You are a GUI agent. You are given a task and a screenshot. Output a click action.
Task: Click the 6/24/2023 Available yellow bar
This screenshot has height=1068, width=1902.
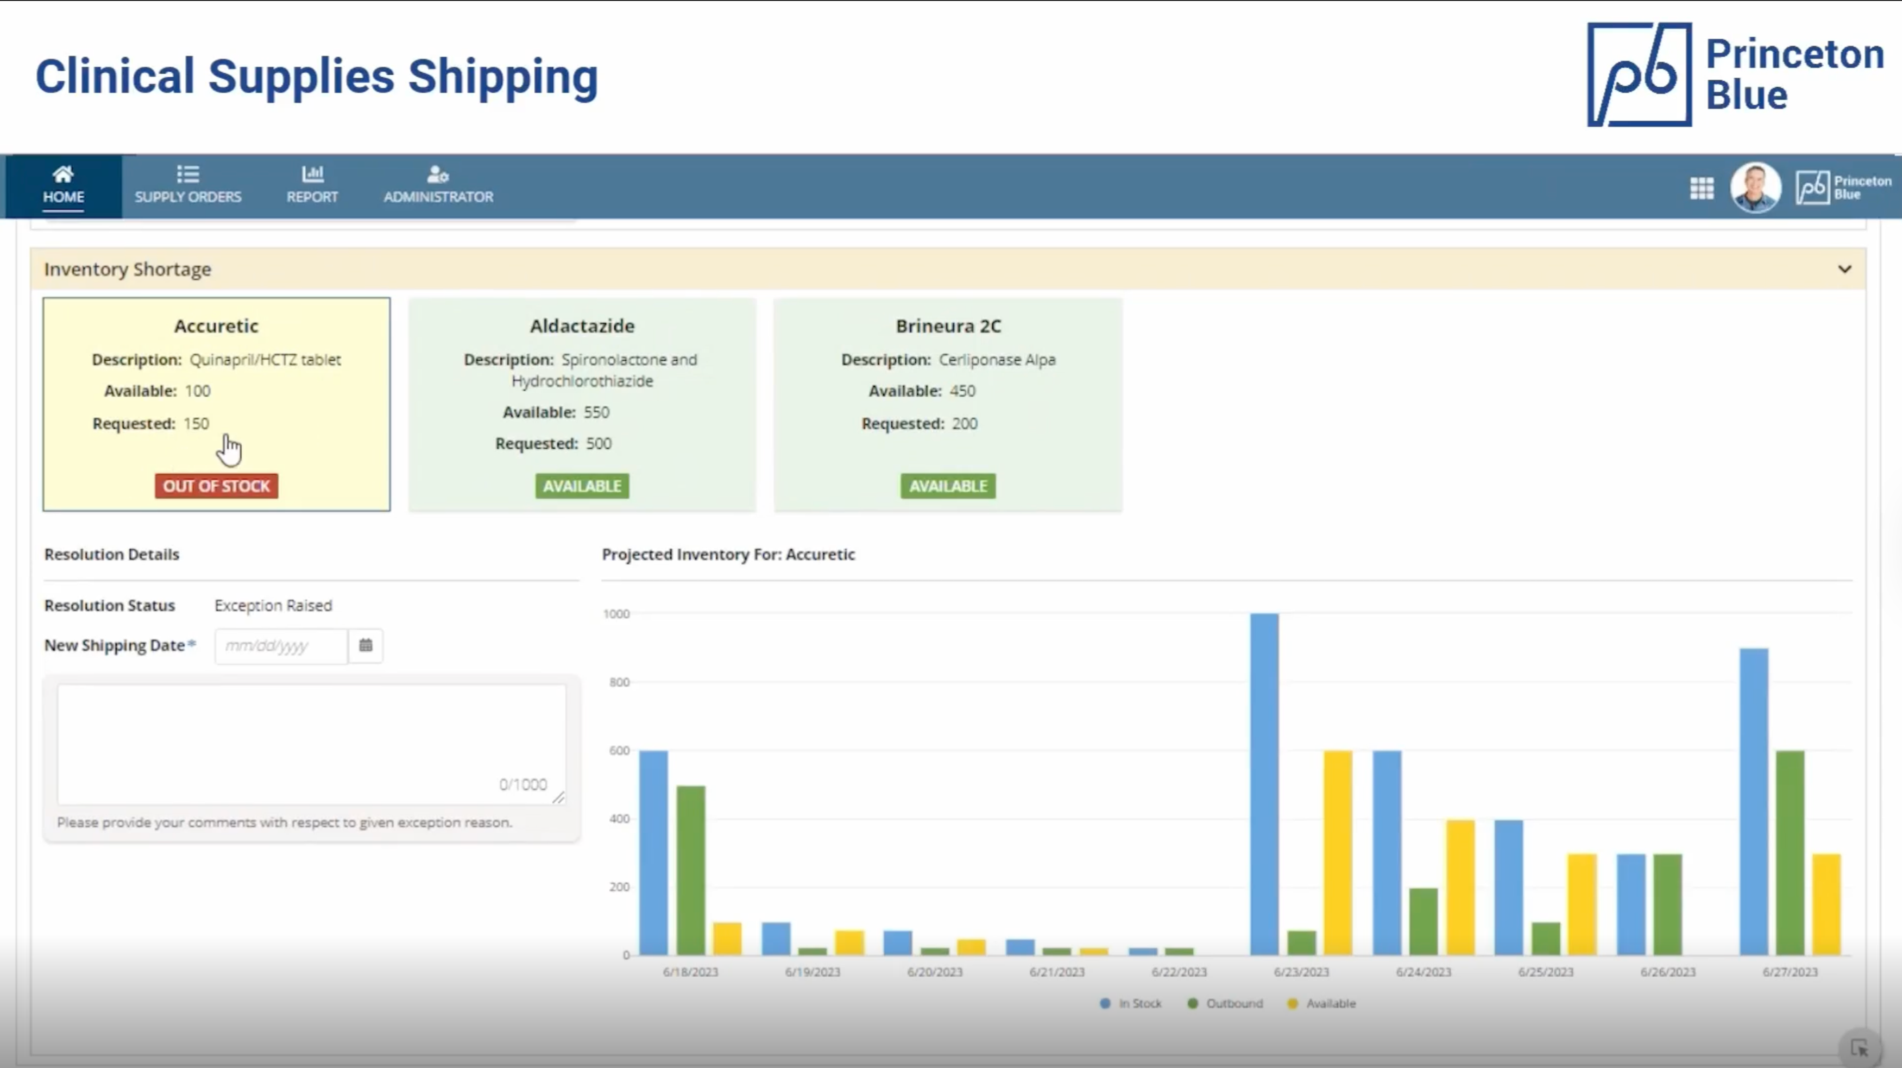[1460, 887]
